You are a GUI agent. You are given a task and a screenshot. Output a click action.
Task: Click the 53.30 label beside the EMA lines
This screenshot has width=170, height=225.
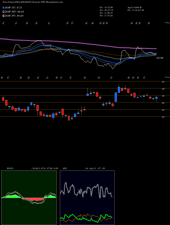[x=160, y=58]
